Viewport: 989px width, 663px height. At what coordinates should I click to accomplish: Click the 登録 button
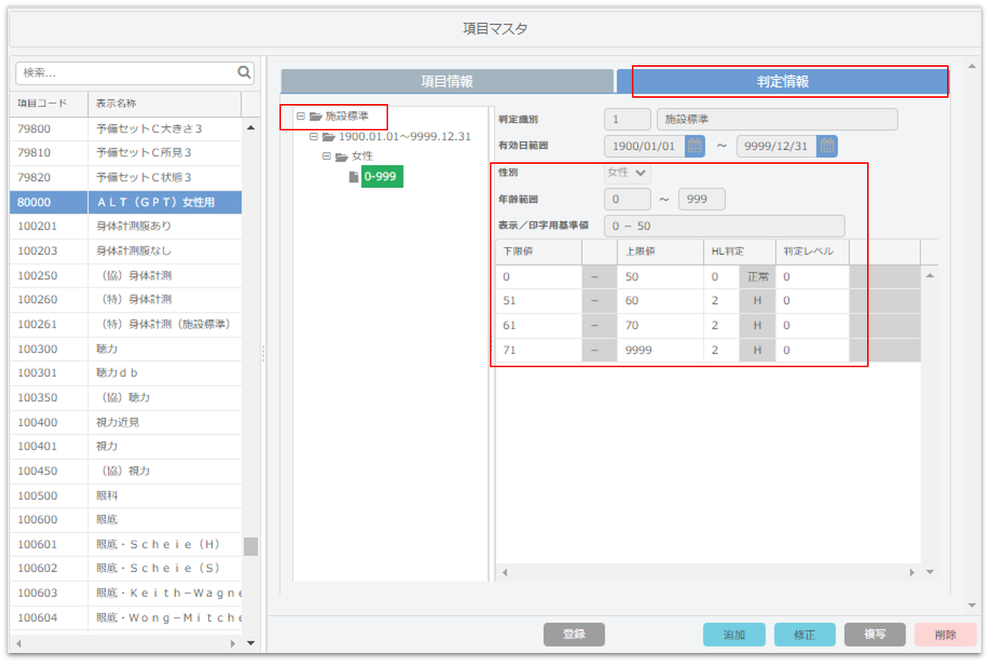coord(574,634)
